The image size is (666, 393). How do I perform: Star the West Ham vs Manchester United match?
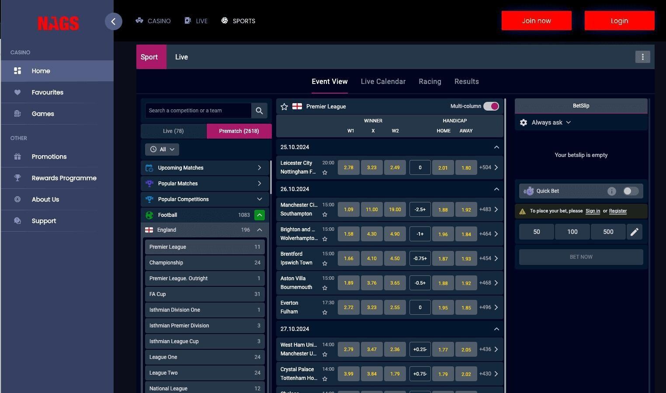coord(325,355)
